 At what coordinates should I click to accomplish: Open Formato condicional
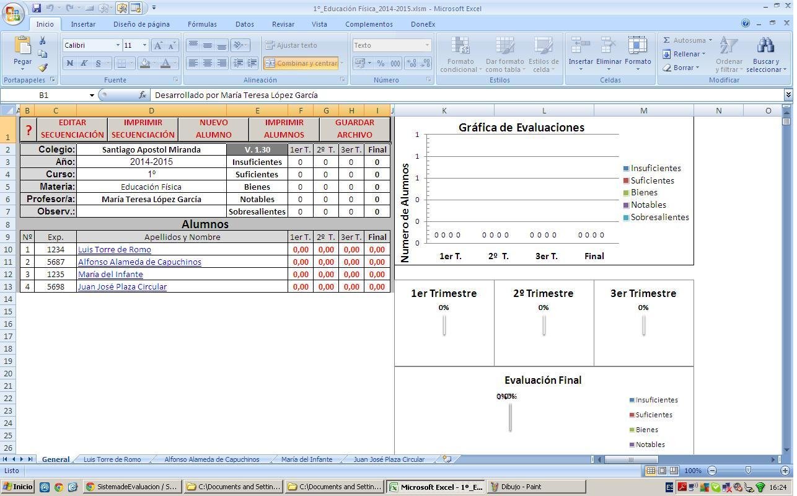pyautogui.click(x=460, y=55)
